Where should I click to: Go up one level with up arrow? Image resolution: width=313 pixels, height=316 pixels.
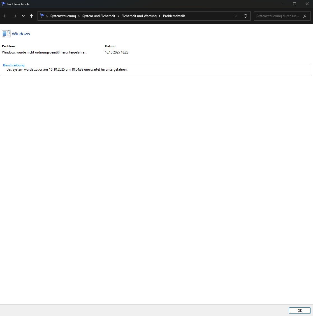coord(31,16)
